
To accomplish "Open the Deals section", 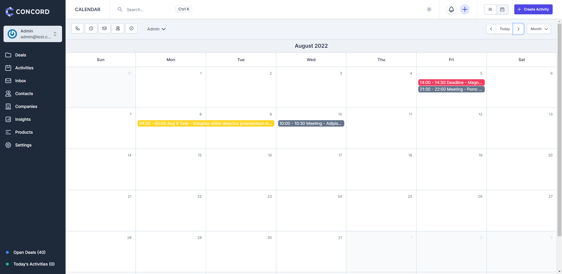I will [33, 55].
